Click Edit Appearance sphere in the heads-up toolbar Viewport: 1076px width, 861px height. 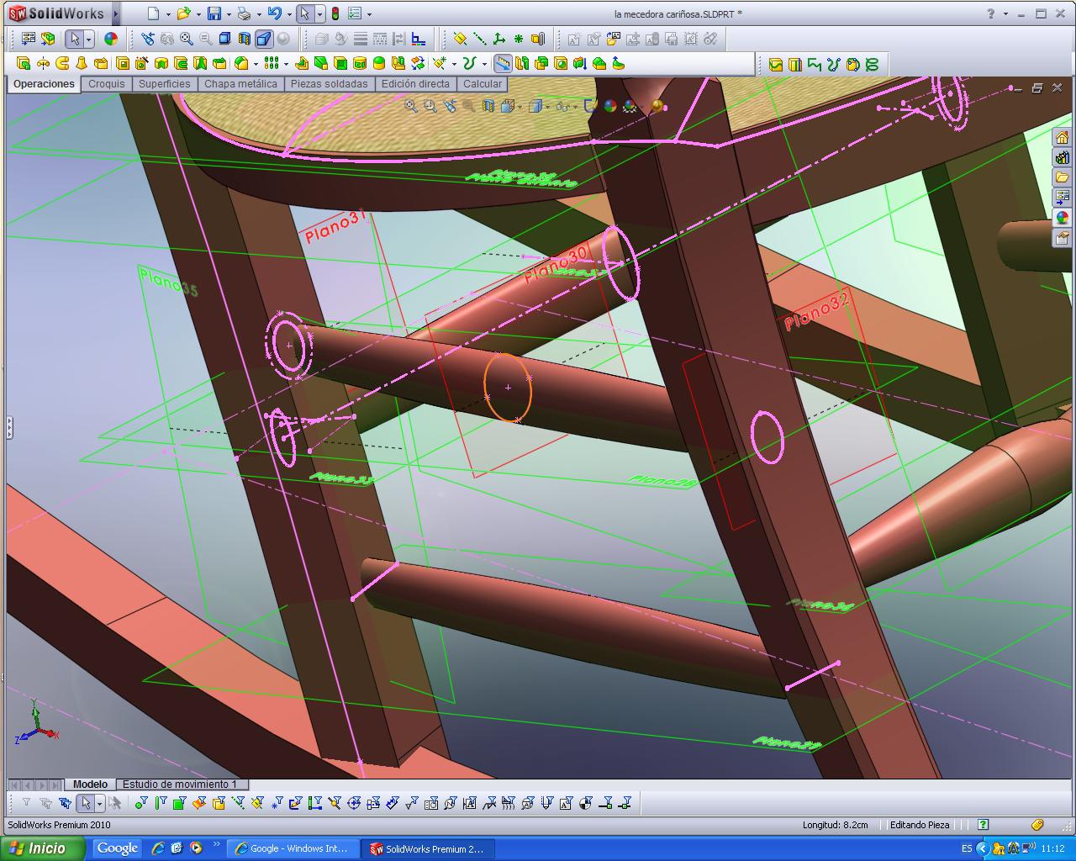tap(610, 106)
